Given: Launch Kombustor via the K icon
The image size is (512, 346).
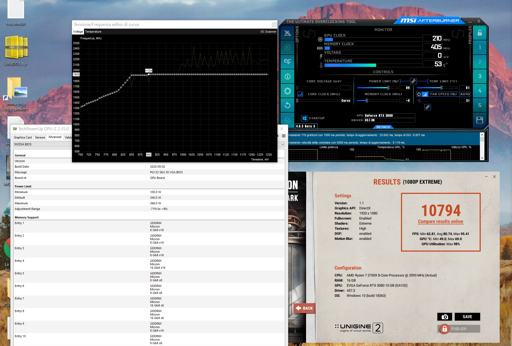Looking at the screenshot, I should pyautogui.click(x=287, y=48).
